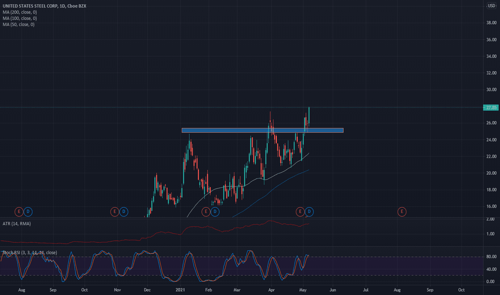This screenshot has height=295, width=500.
Task: Click the 18.00 price axis label
Action: tap(491, 190)
